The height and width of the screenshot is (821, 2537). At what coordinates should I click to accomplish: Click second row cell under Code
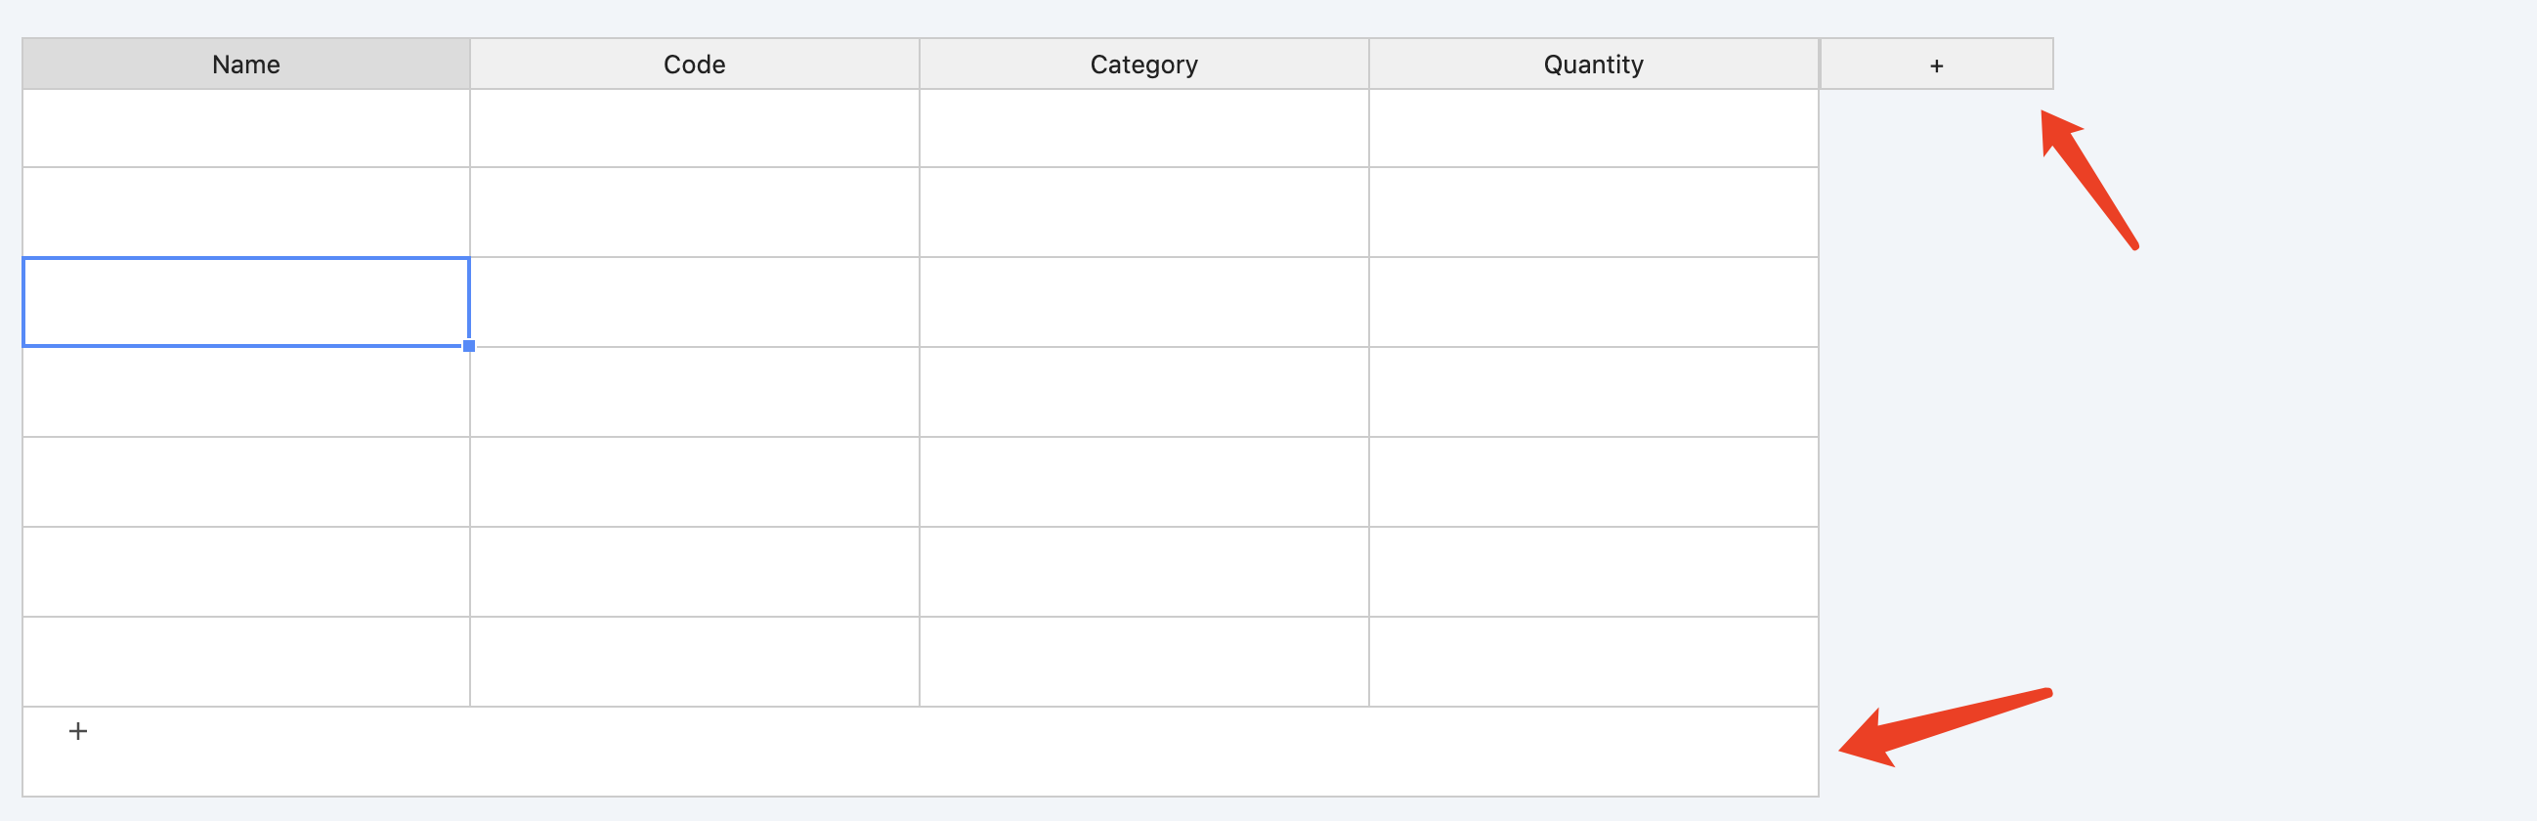tap(694, 213)
